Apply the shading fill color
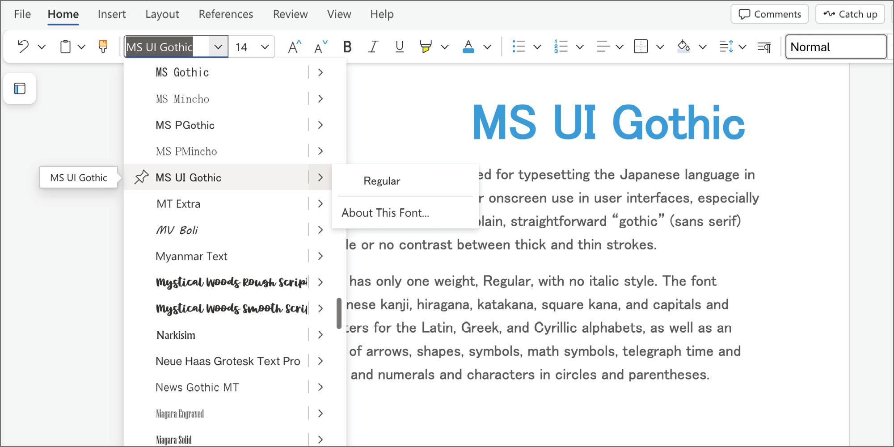The height and width of the screenshot is (447, 894). point(683,46)
